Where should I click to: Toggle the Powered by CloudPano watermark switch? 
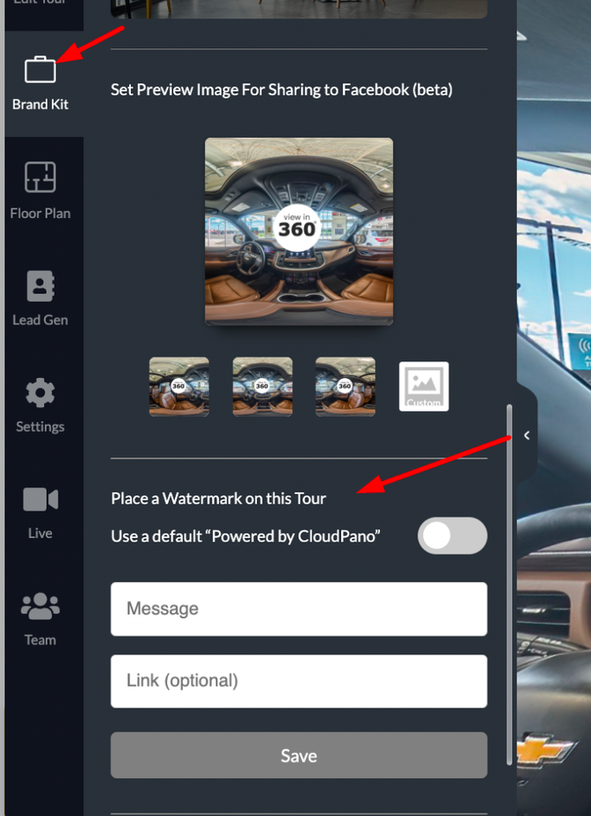coord(453,535)
